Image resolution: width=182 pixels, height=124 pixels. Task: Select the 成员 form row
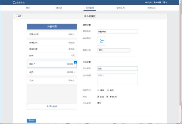pos(52,72)
